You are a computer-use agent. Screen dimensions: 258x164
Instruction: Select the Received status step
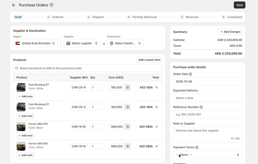tap(189, 17)
